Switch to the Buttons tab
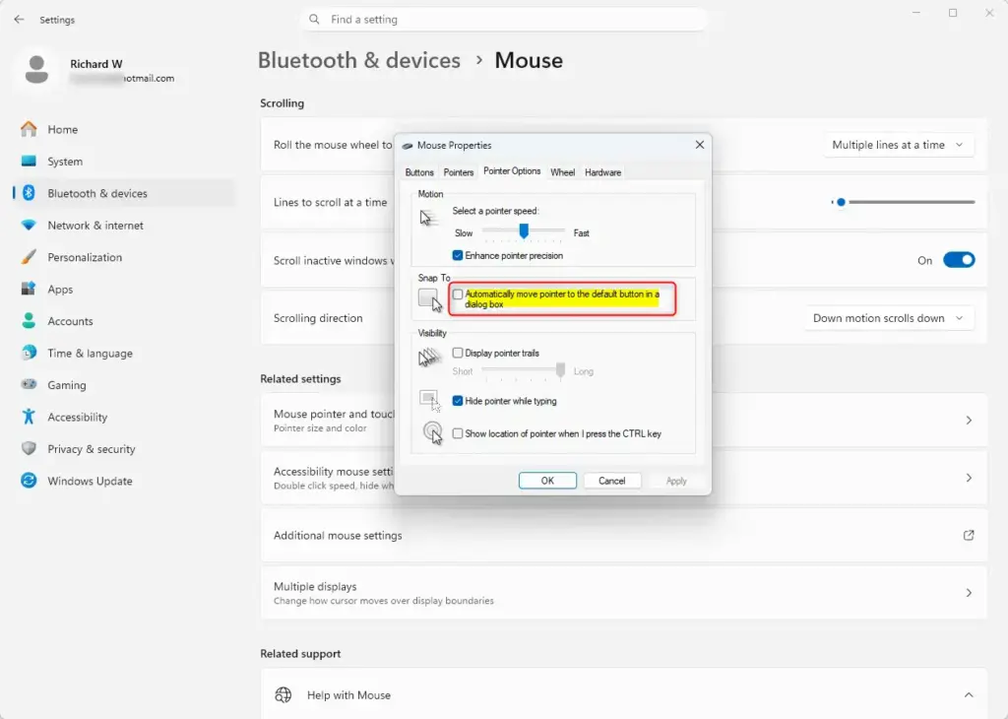The image size is (1008, 719). coord(419,172)
